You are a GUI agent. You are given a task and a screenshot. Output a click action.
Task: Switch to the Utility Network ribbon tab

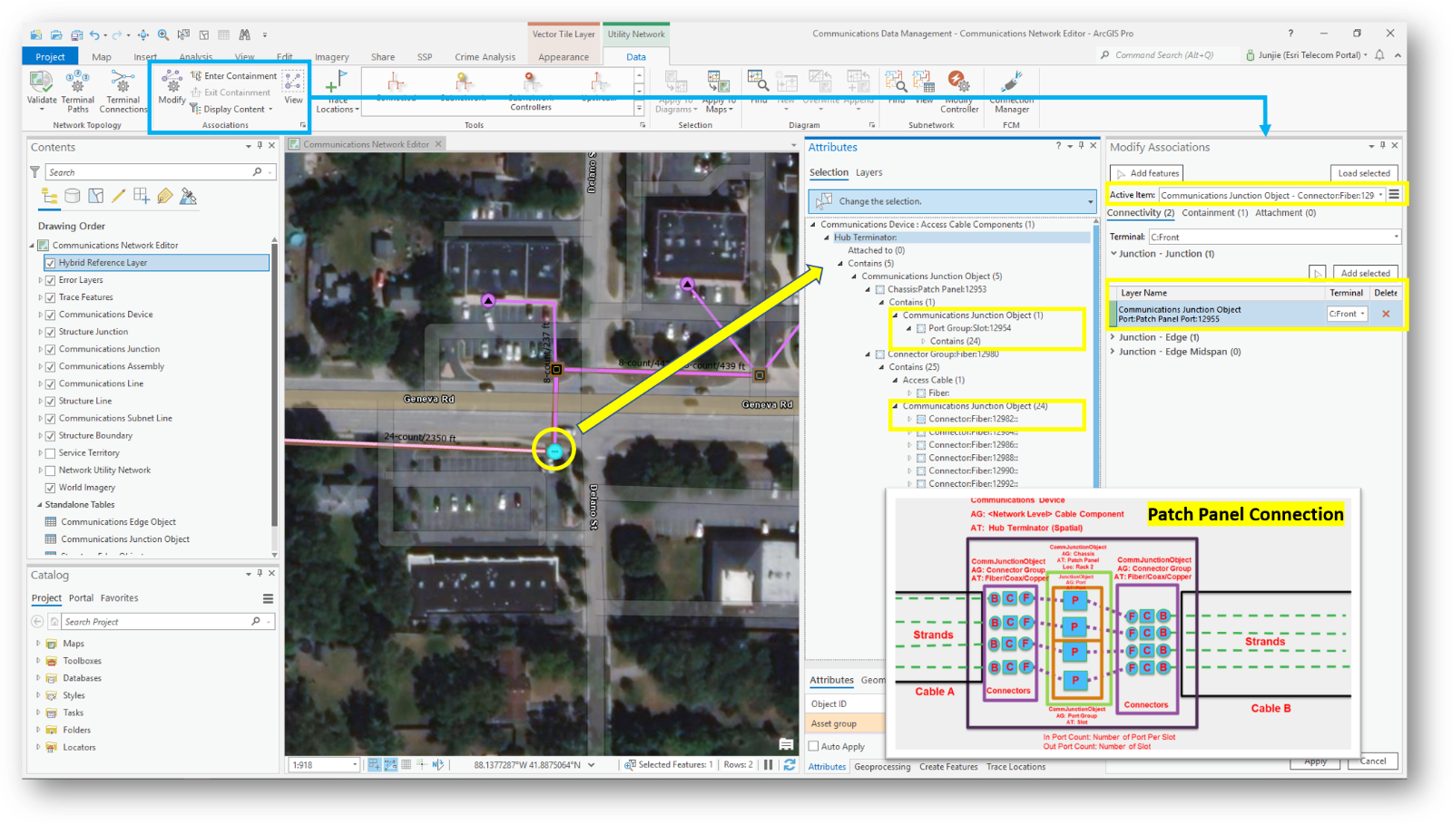637,34
